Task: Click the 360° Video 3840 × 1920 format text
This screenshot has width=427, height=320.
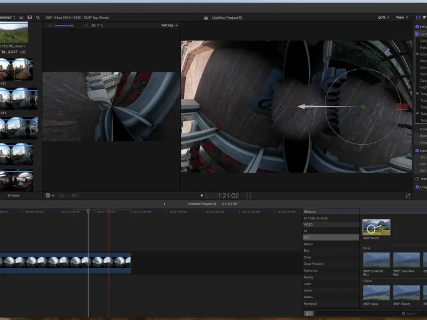Action: [x=77, y=17]
